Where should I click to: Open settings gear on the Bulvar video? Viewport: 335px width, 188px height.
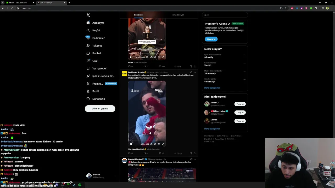(x=155, y=57)
